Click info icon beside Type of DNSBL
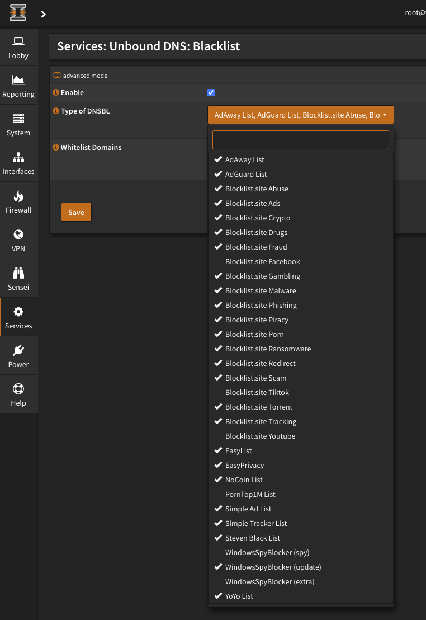 [56, 111]
